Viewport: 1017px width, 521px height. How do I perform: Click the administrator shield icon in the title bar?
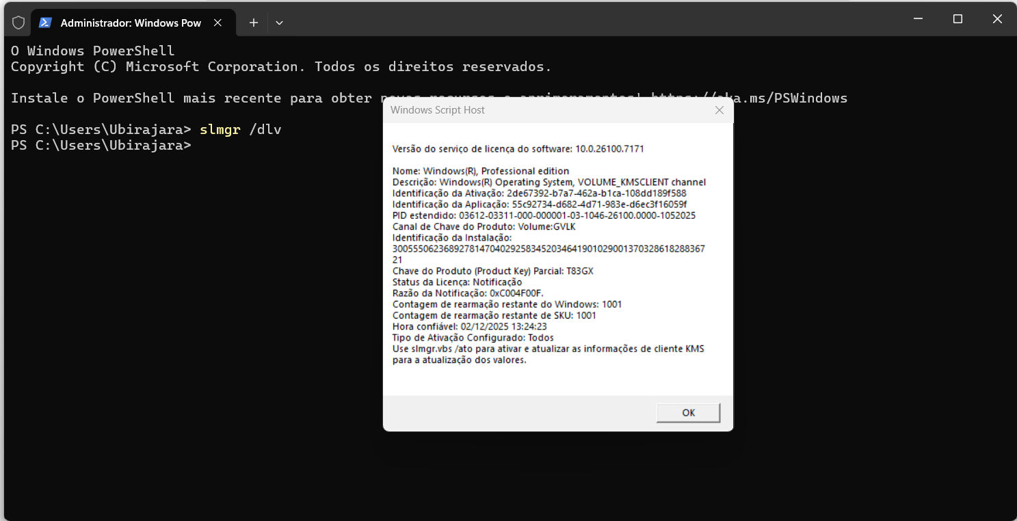pyautogui.click(x=18, y=23)
